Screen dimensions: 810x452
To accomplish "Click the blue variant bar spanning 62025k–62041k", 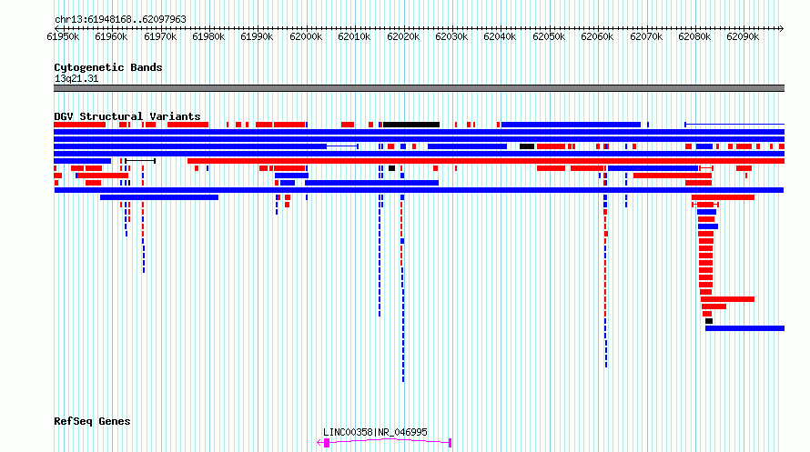I will (468, 146).
